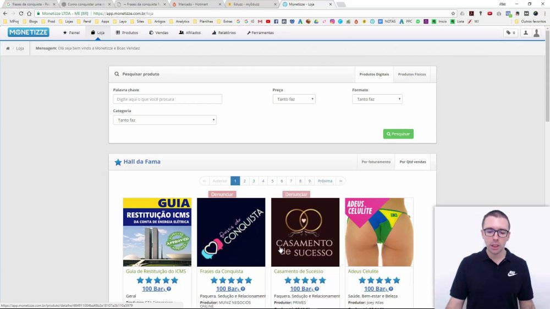This screenshot has height=309, width=550.
Task: Switch to Produtos Físicos tab
Action: tap(412, 74)
